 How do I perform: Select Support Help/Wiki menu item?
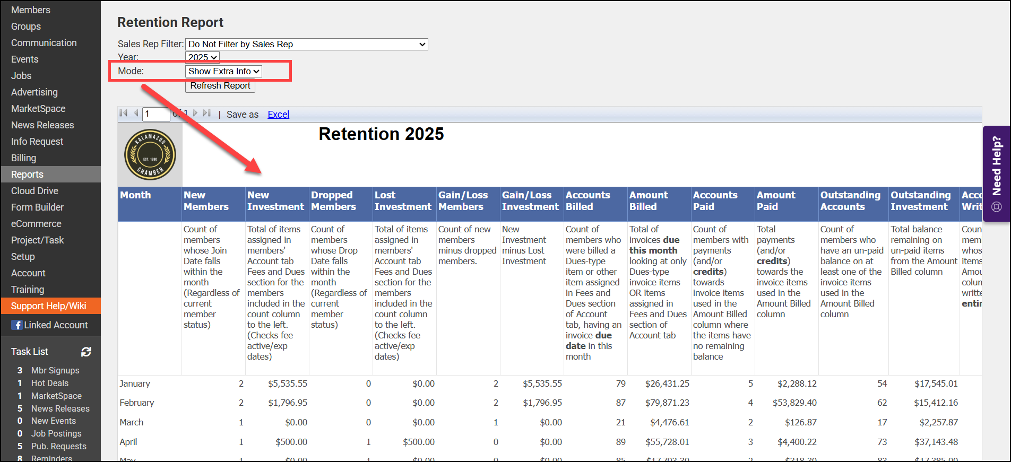pos(49,306)
